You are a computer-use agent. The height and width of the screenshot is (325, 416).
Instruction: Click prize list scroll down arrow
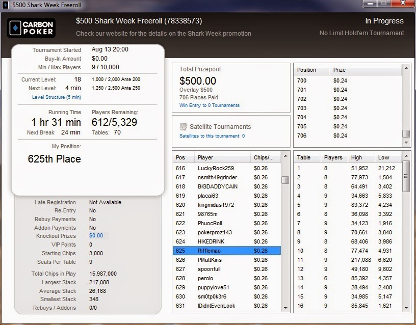pos(406,143)
